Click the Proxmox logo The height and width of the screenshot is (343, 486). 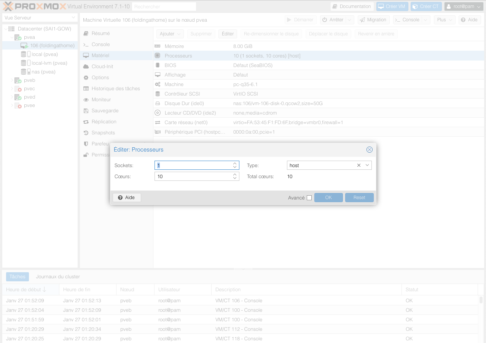pyautogui.click(x=35, y=6)
